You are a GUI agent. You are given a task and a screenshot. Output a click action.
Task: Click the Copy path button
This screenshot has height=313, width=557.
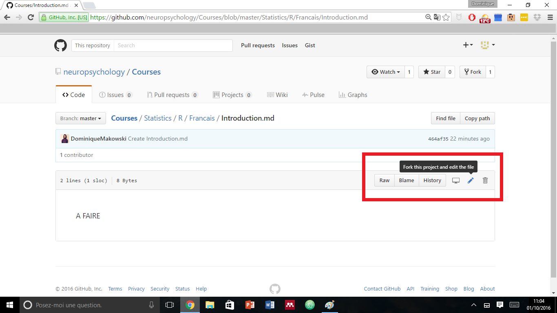477,118
